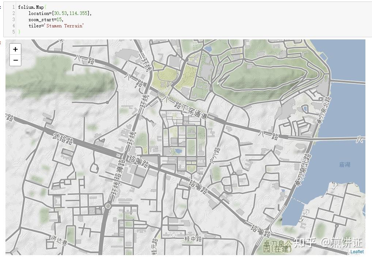Click the small blue pond in campus center
This screenshot has height=258, width=372.
(178, 151)
